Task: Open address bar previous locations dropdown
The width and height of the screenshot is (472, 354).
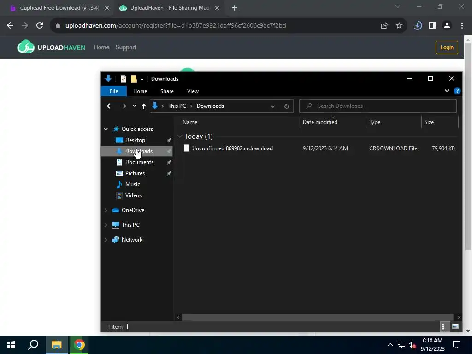Action: (273, 106)
